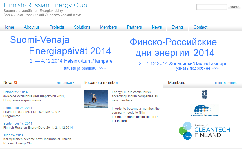The height and width of the screenshot is (149, 242).
Task: Click the Finnish-Russian Energy Club site title
Action: pyautogui.click(x=45, y=5)
